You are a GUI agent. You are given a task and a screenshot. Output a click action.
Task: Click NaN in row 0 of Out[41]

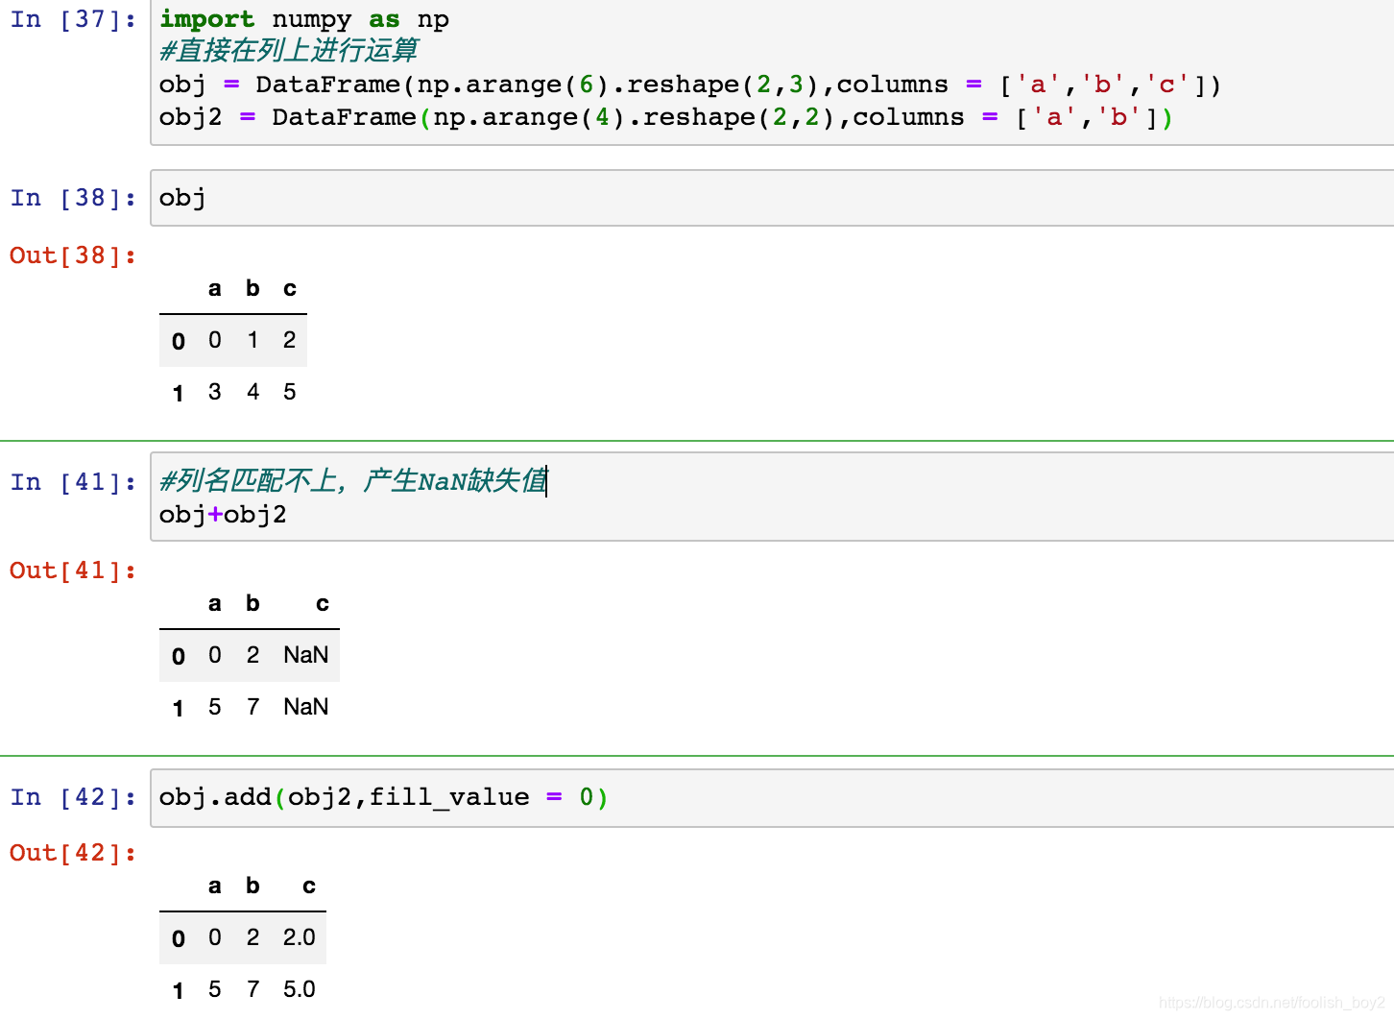306,655
